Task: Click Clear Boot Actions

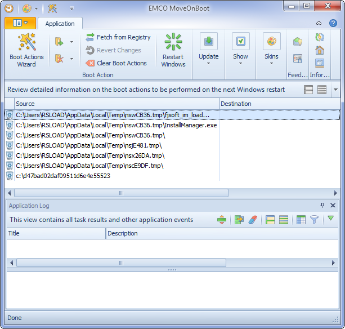Action: tap(116, 63)
